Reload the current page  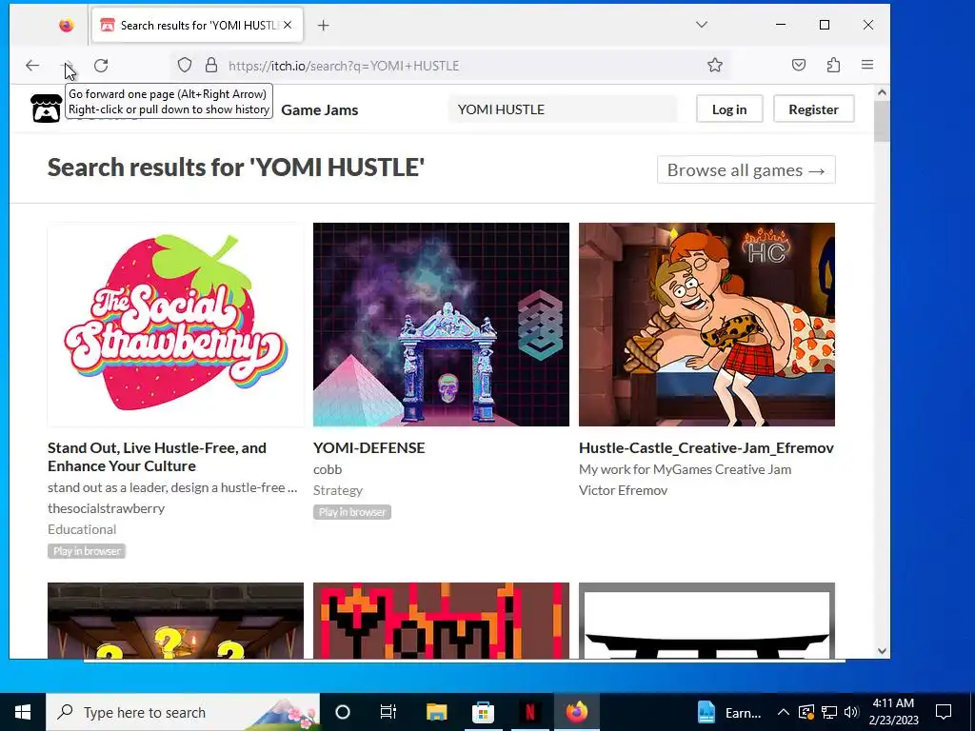coord(101,66)
